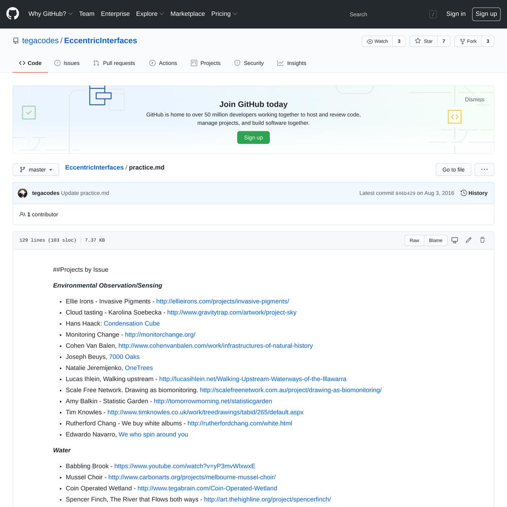Open the three-dot more options button

point(484,169)
